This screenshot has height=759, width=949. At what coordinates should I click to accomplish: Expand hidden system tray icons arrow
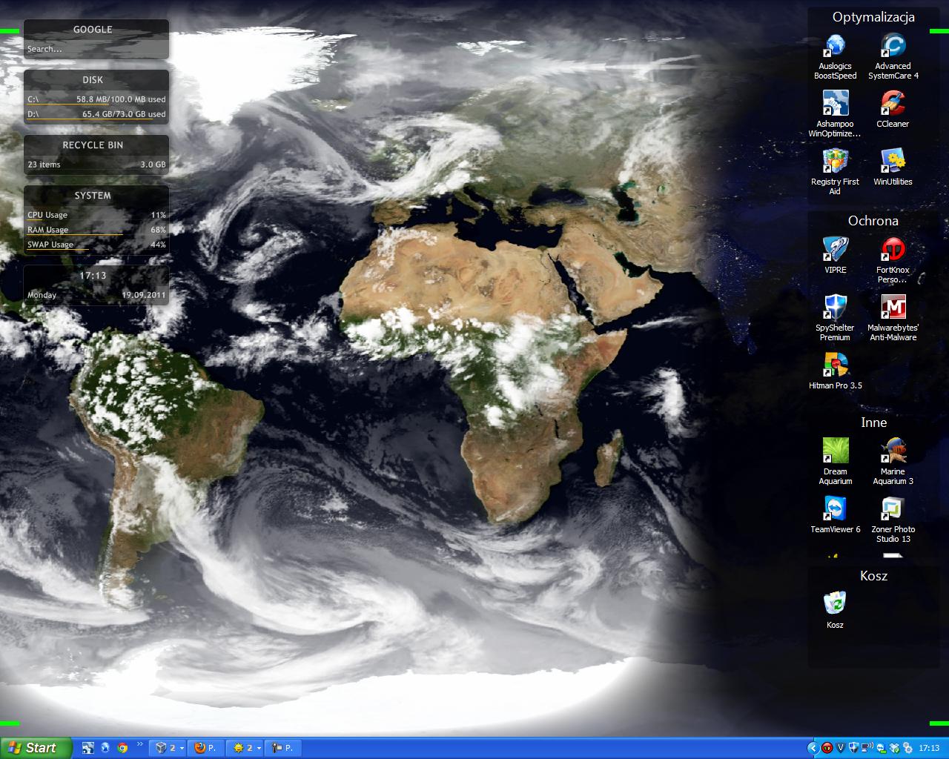813,748
